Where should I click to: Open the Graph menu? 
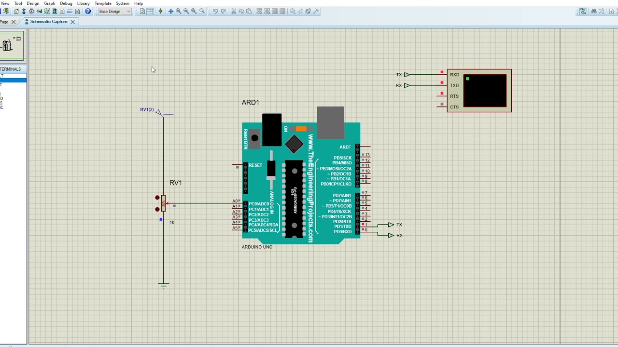tap(50, 3)
